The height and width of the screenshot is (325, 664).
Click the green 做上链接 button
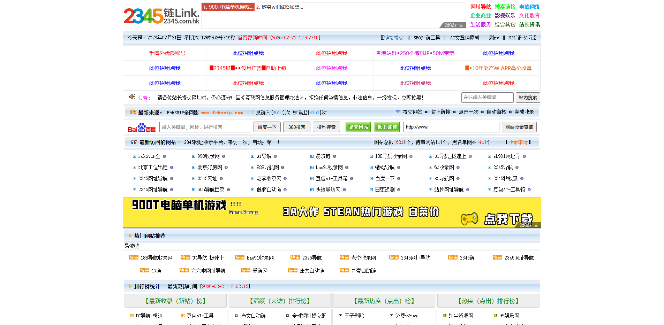click(x=387, y=127)
